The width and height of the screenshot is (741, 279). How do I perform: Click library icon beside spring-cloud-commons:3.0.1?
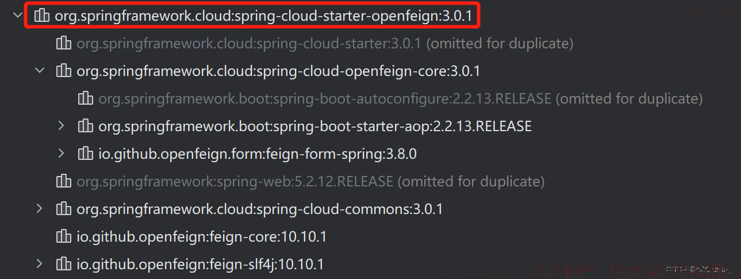(63, 209)
